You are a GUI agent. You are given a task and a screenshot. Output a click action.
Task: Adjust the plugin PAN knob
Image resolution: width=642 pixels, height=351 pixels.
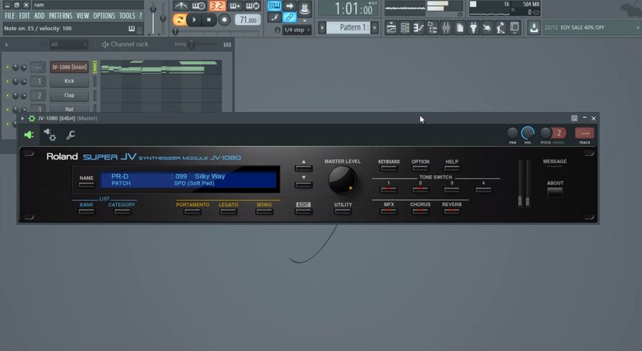(512, 133)
